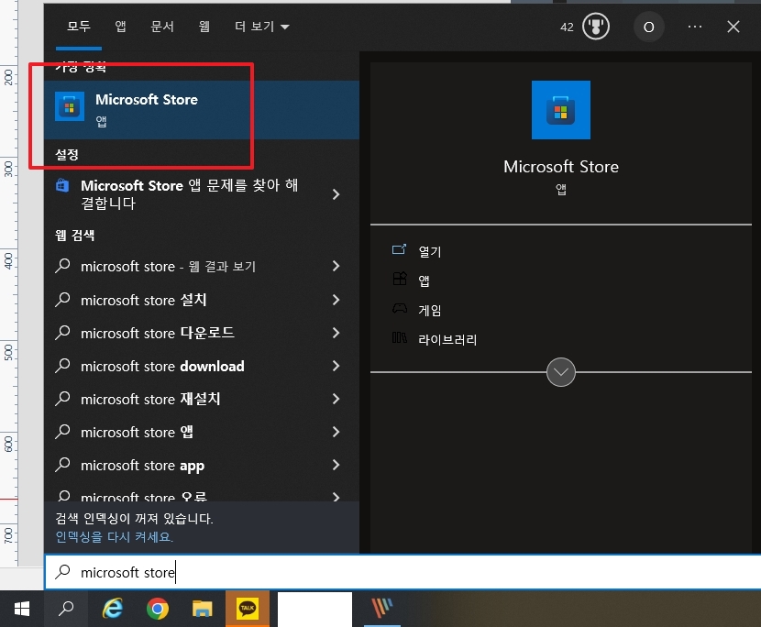Expand arrow for 'microsoft store 다운로드'
Screen dimensions: 761x627
click(x=336, y=333)
